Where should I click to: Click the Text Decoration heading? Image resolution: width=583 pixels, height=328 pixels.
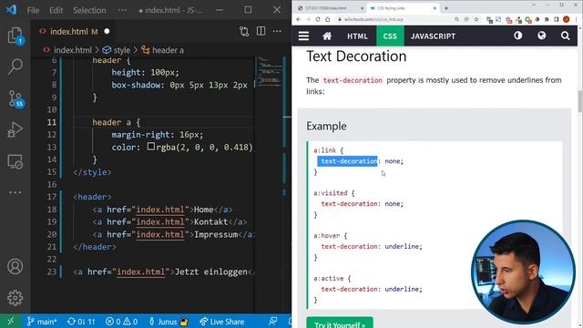pyautogui.click(x=356, y=56)
